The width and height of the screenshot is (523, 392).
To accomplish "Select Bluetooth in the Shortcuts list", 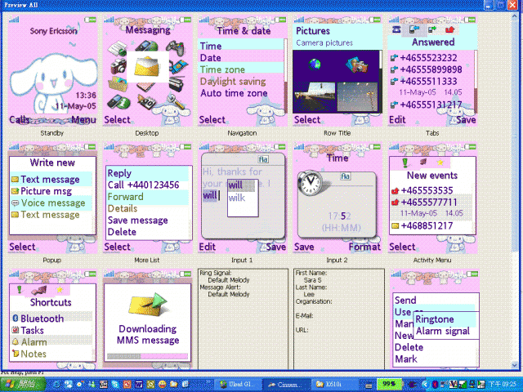I will [x=51, y=318].
